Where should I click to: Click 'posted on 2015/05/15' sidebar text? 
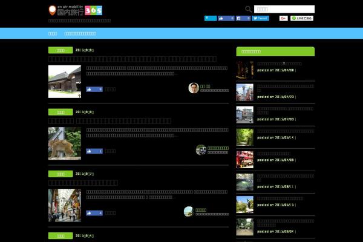tap(275, 205)
